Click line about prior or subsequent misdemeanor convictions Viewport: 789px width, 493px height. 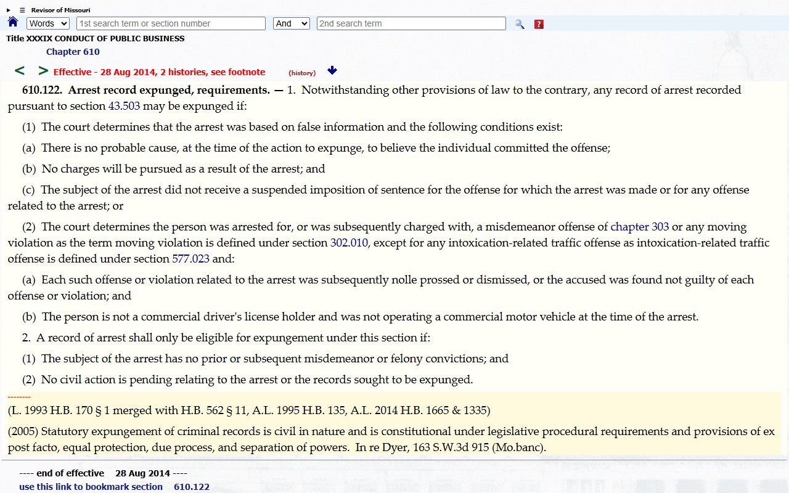266,359
